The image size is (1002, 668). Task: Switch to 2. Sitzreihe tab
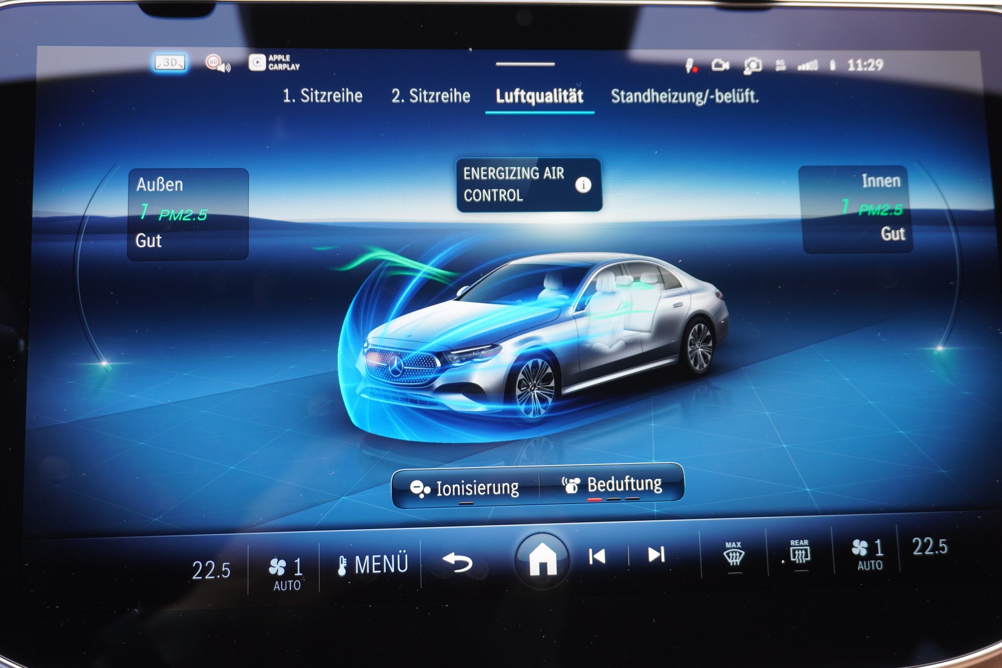tap(431, 96)
